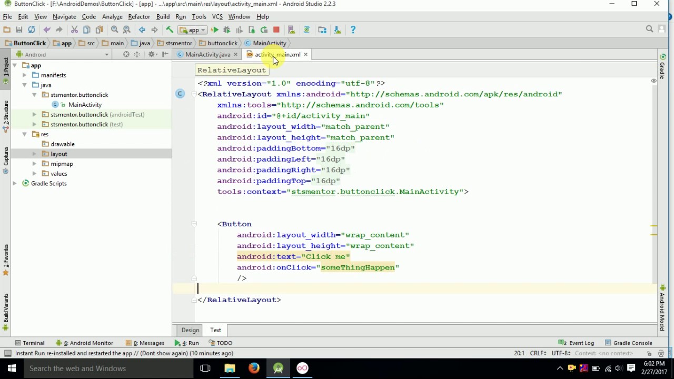Open the Build menu

pos(163,17)
